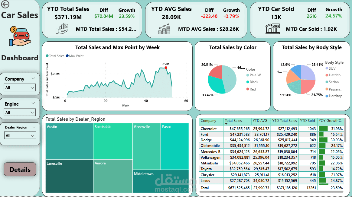Select the Middletown treemap tile
Screen dimensions: 352x197
tap(161, 181)
